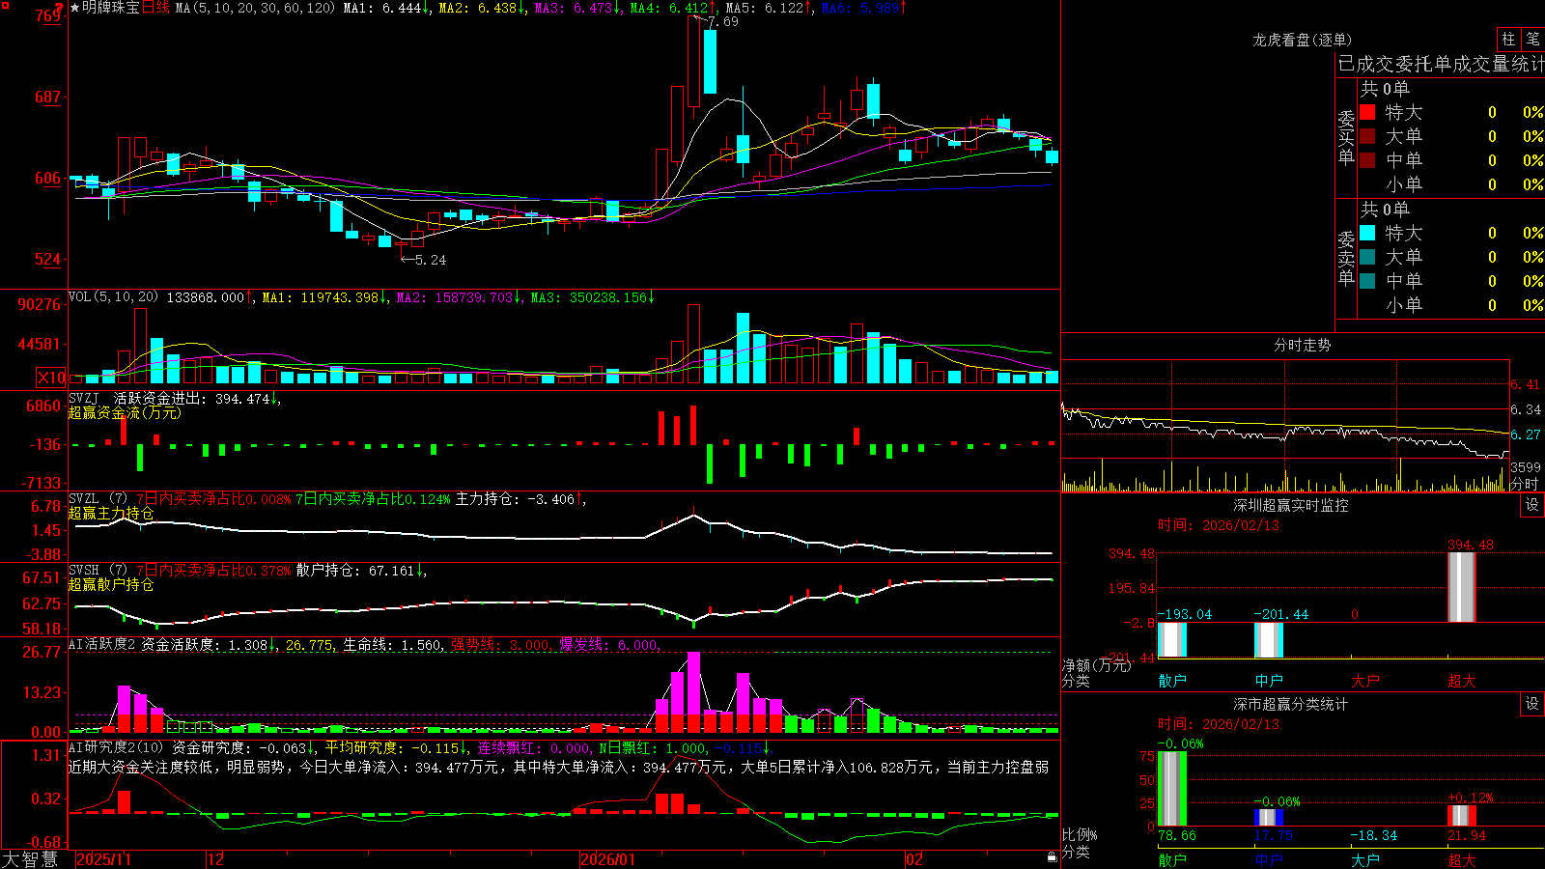
Task: Open 设 settings for 深市超赢分类统计 panel
Action: pyautogui.click(x=1532, y=704)
